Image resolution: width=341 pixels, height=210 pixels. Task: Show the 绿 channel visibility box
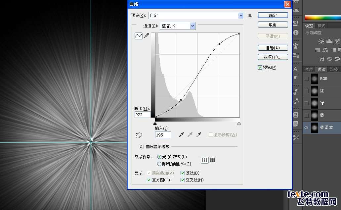pyautogui.click(x=306, y=103)
